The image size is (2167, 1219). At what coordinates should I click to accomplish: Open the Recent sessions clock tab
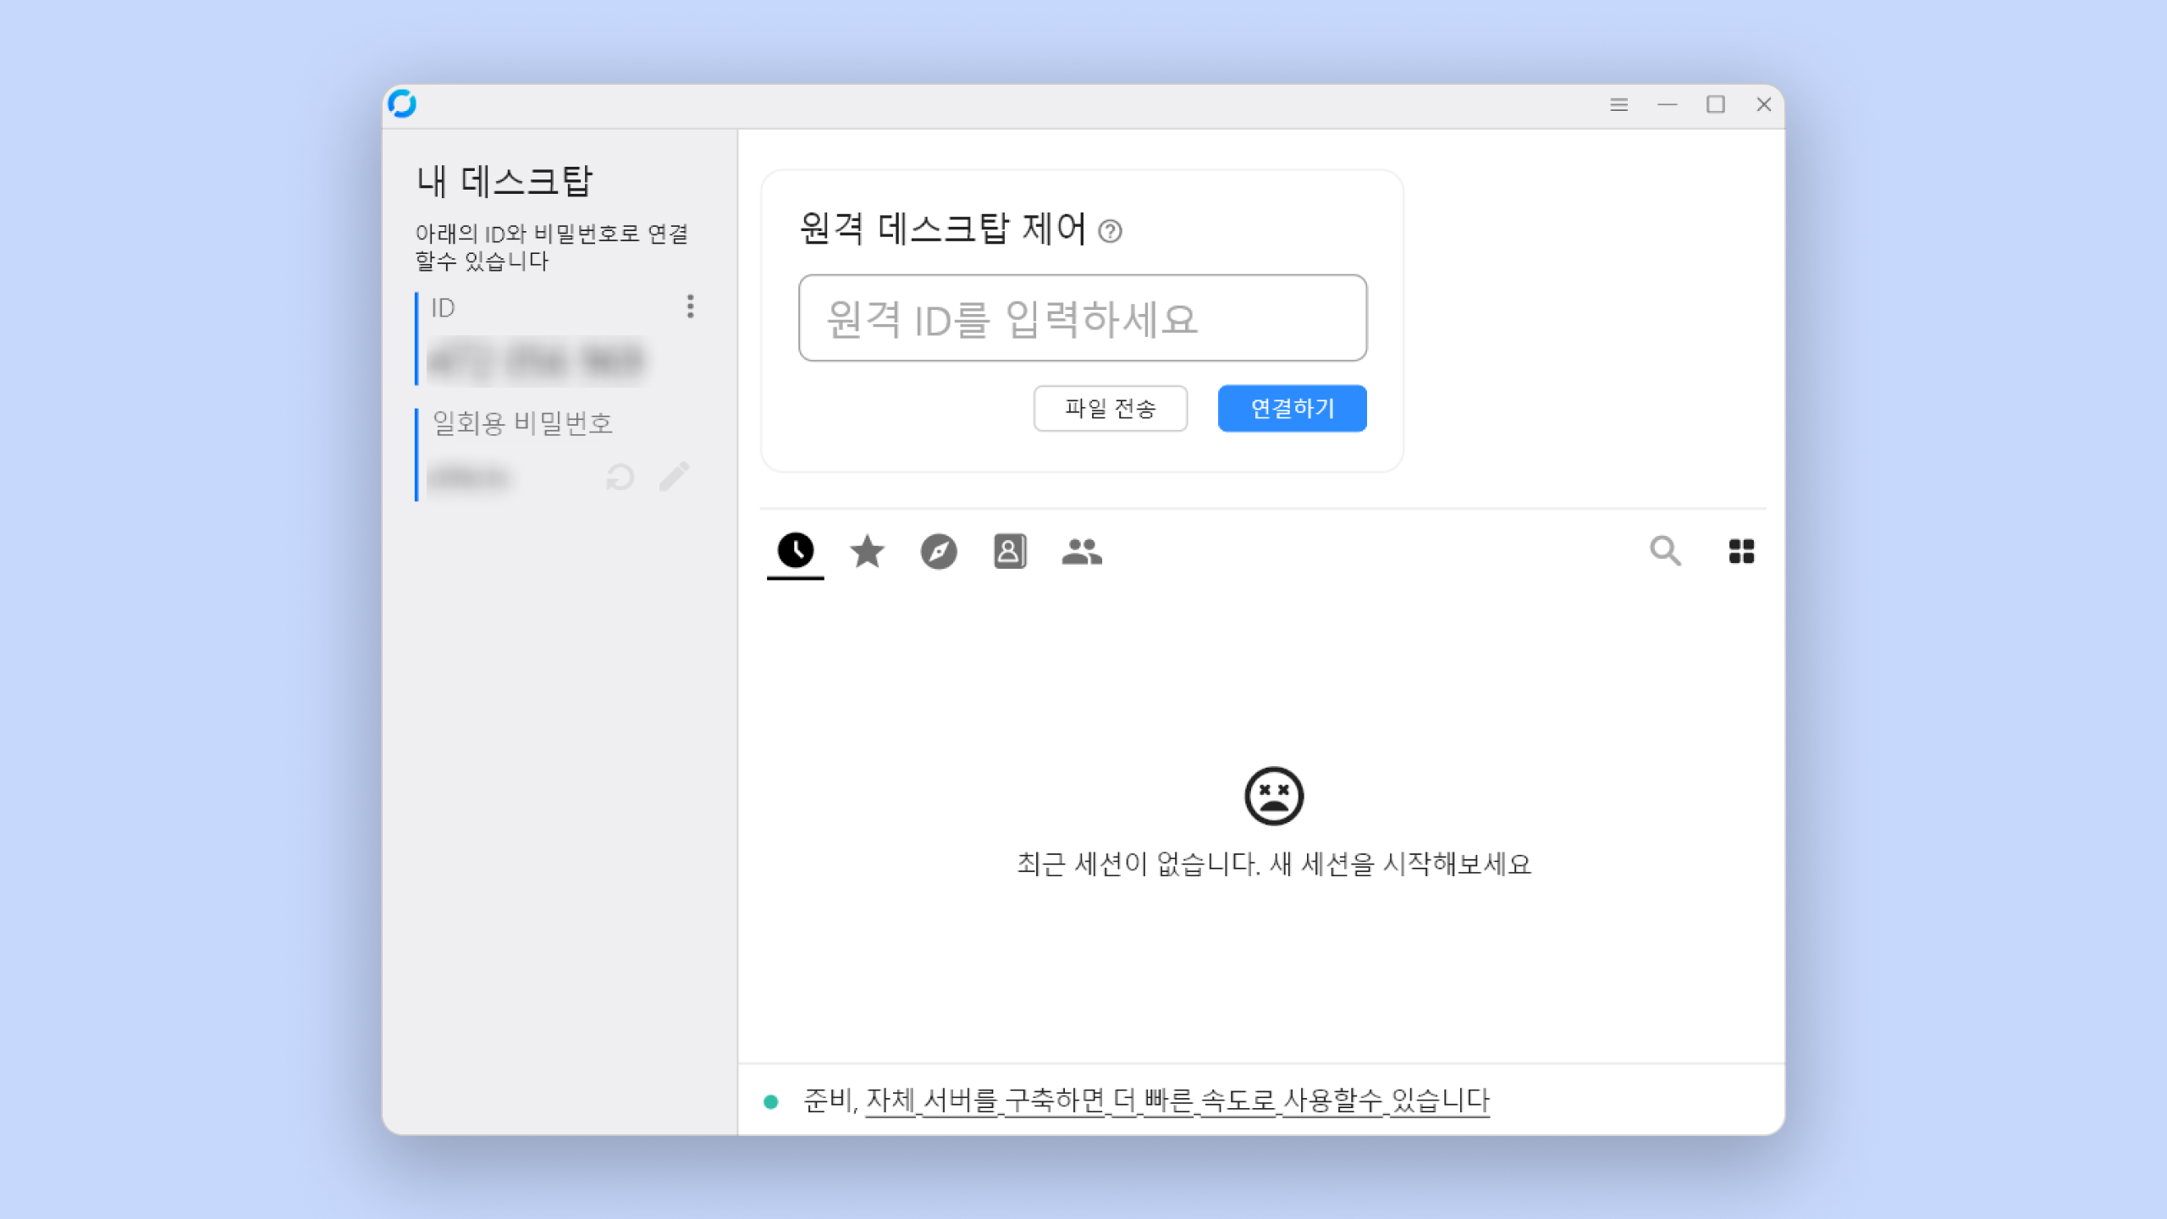[x=795, y=551]
